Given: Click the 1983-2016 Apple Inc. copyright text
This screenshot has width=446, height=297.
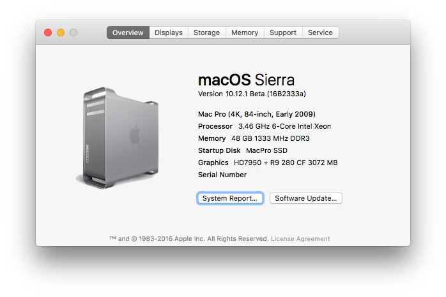Looking at the screenshot, I should click(x=189, y=239).
